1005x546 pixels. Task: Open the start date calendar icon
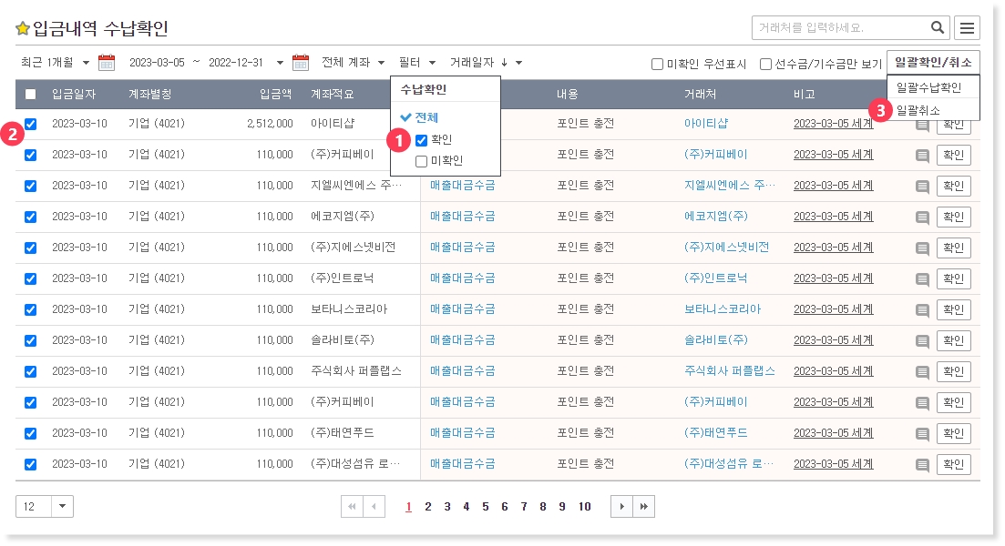107,63
